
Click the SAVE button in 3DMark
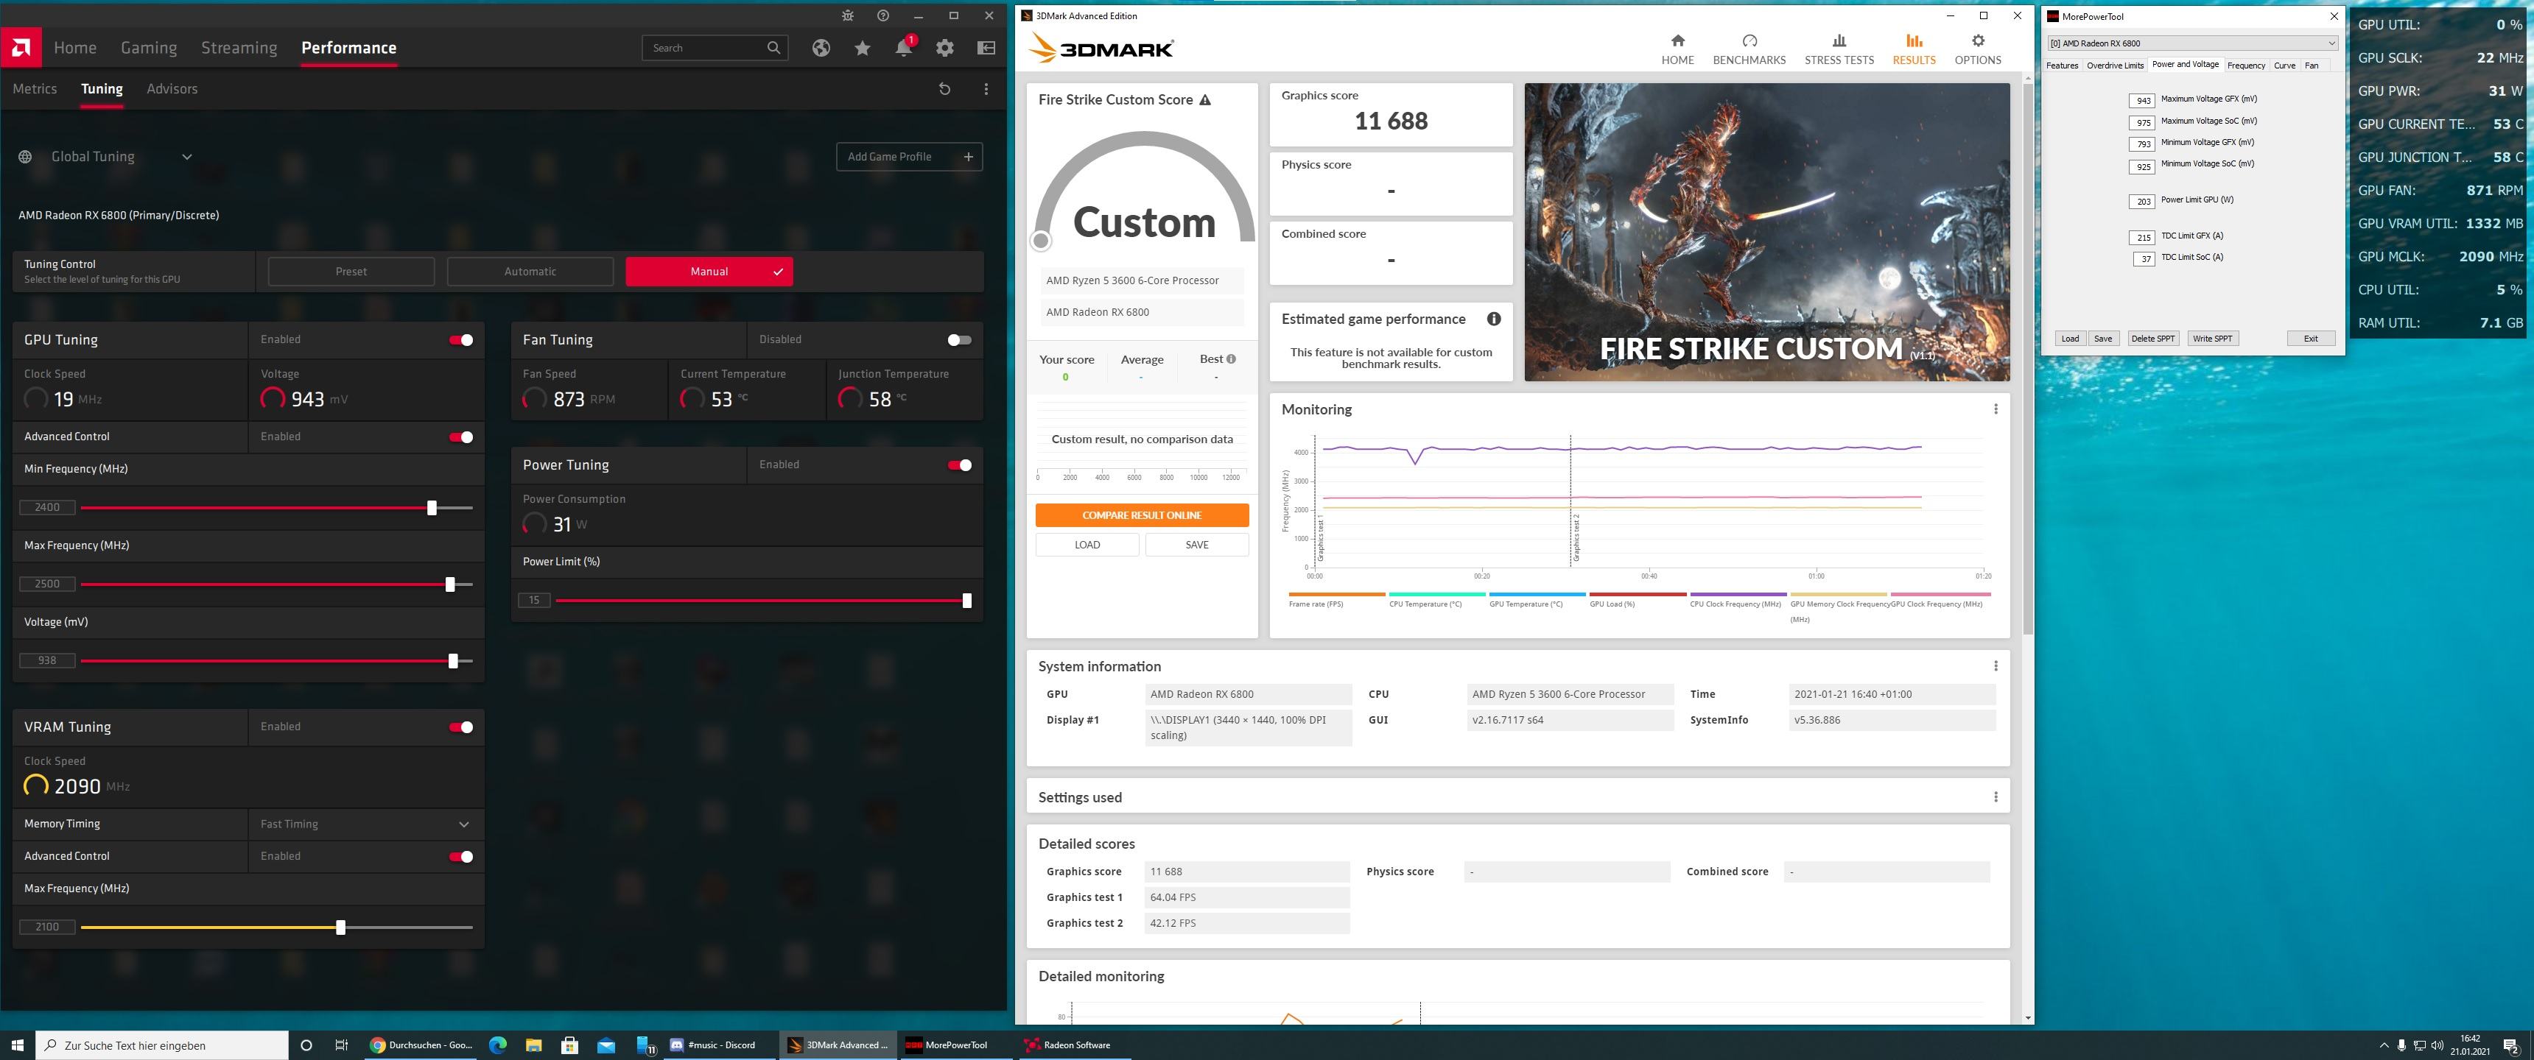point(1197,545)
